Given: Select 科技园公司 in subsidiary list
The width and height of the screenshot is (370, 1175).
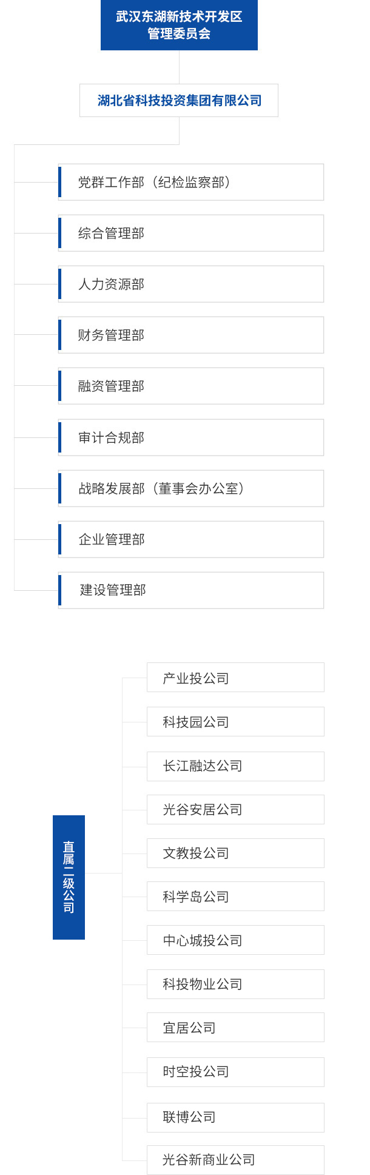Looking at the screenshot, I should pyautogui.click(x=235, y=722).
